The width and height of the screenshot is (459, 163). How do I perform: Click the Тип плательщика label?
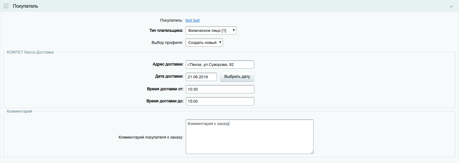[166, 30]
